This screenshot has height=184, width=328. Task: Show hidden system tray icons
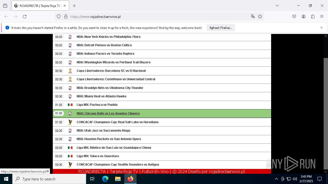coord(276,179)
